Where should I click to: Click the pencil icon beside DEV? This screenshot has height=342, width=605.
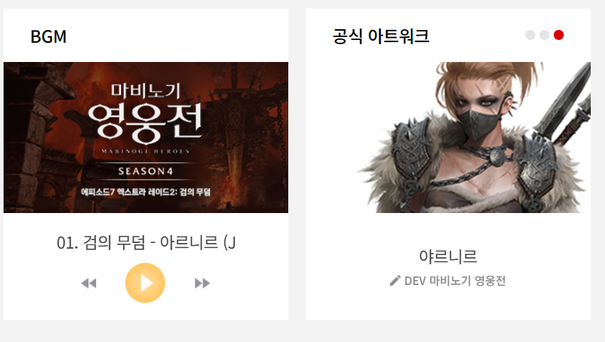pyautogui.click(x=395, y=281)
